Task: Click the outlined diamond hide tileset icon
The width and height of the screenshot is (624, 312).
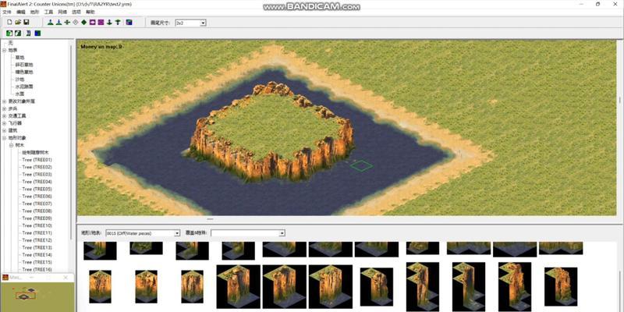Action: 76,23
